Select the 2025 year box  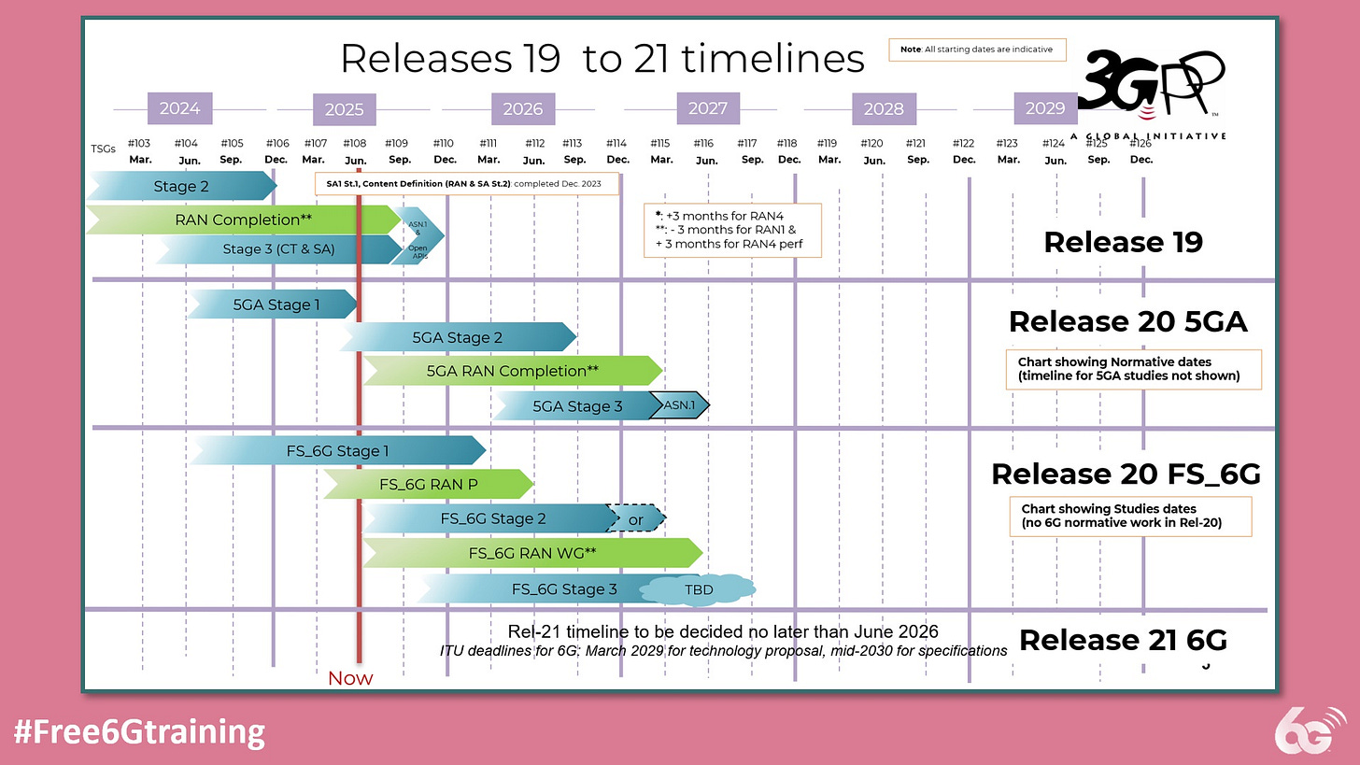[x=344, y=109]
